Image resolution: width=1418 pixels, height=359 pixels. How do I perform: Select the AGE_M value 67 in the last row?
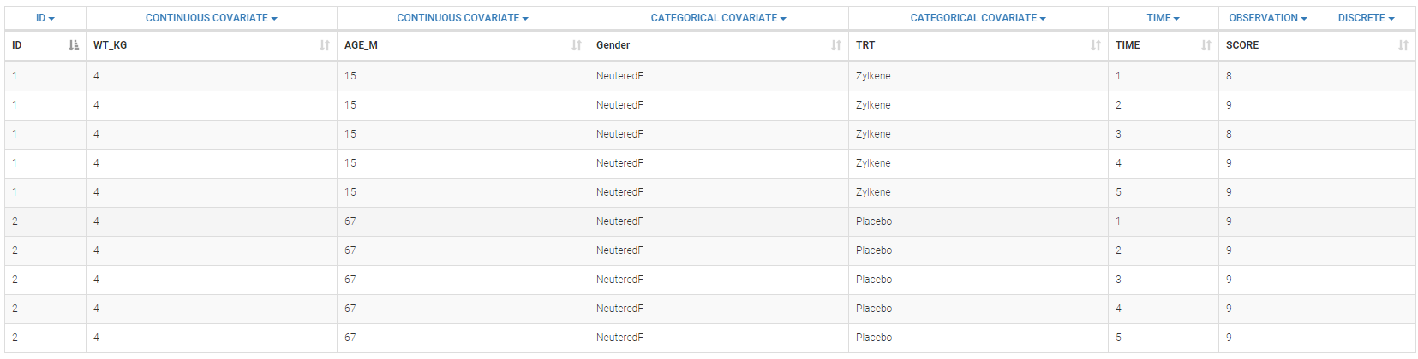pos(350,338)
